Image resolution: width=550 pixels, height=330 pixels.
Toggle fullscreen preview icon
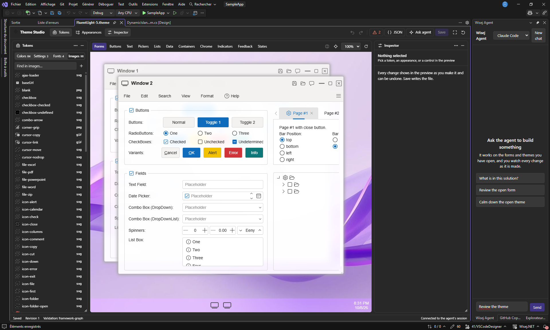[455, 32]
